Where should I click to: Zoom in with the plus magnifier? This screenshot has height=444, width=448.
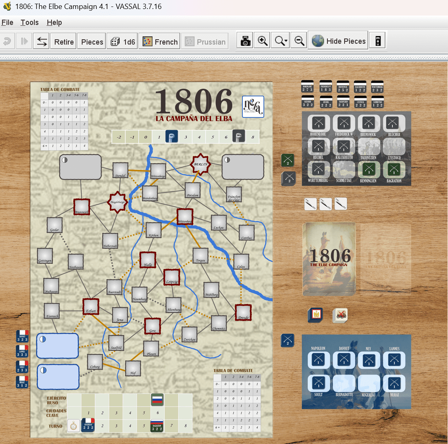click(262, 41)
